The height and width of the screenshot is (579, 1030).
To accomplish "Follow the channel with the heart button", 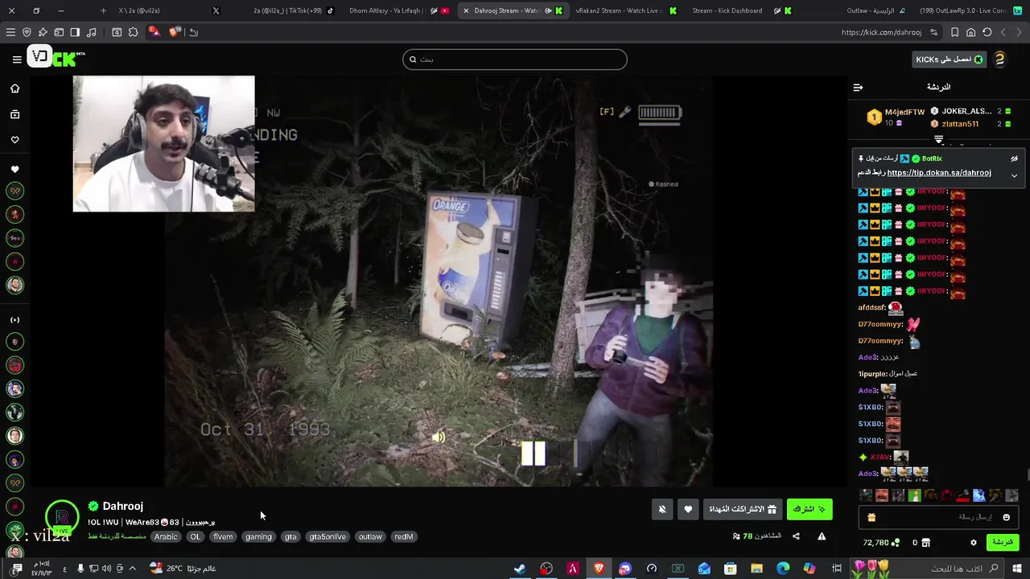I will 688,509.
